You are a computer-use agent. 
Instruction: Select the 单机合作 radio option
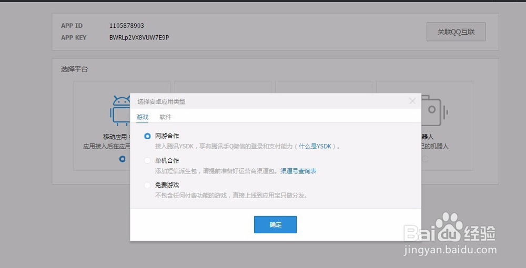[x=147, y=160]
